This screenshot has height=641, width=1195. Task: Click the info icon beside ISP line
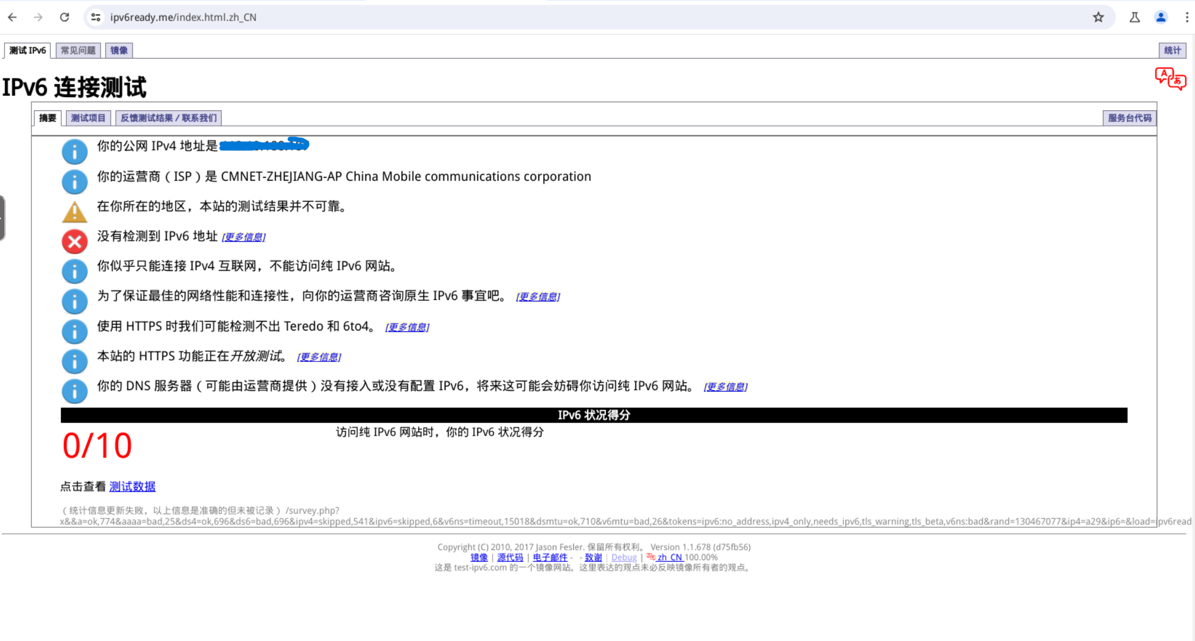click(x=75, y=182)
